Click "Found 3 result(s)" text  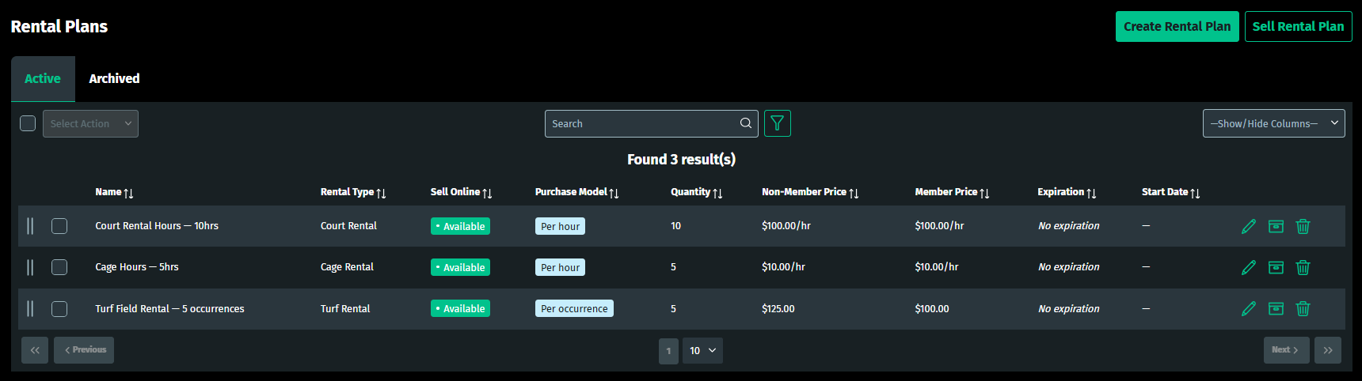(x=681, y=160)
